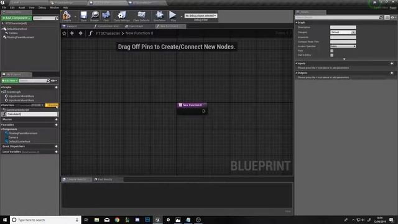Open Class Settings
Viewport: 398px width, 224px height.
122,16
